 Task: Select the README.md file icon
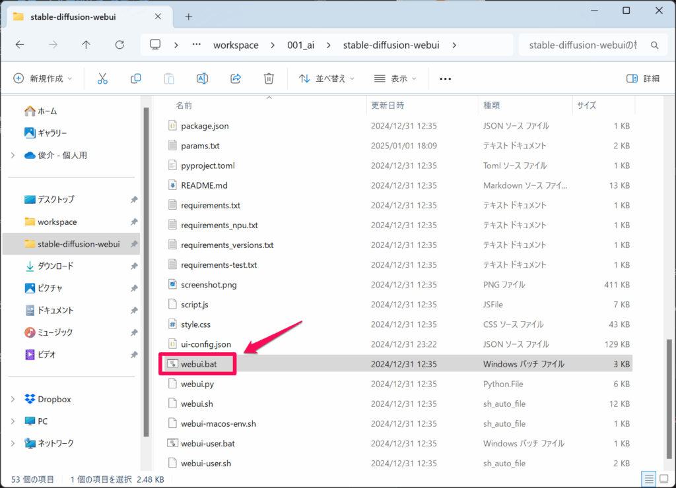(x=172, y=185)
